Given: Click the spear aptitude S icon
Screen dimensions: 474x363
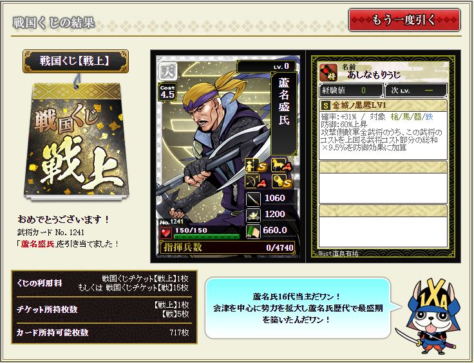Looking at the screenshot, I should pyautogui.click(x=256, y=166).
